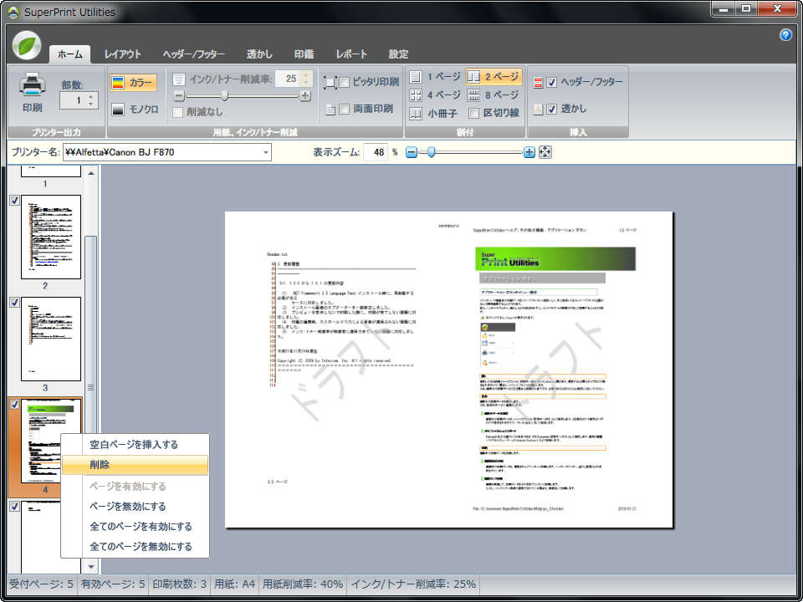Uncheck page 3 thumbnail checkbox
The height and width of the screenshot is (602, 803).
click(15, 303)
